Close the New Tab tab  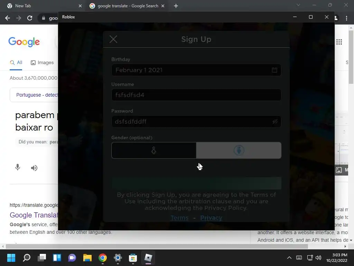pos(80,6)
